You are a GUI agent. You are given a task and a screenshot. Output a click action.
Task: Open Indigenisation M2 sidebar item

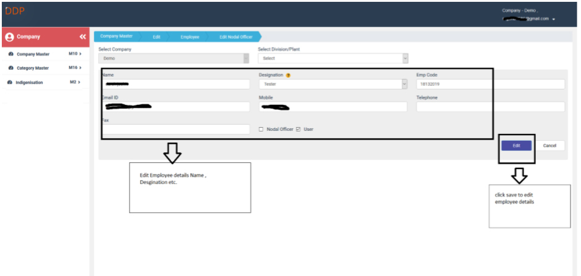coord(43,82)
